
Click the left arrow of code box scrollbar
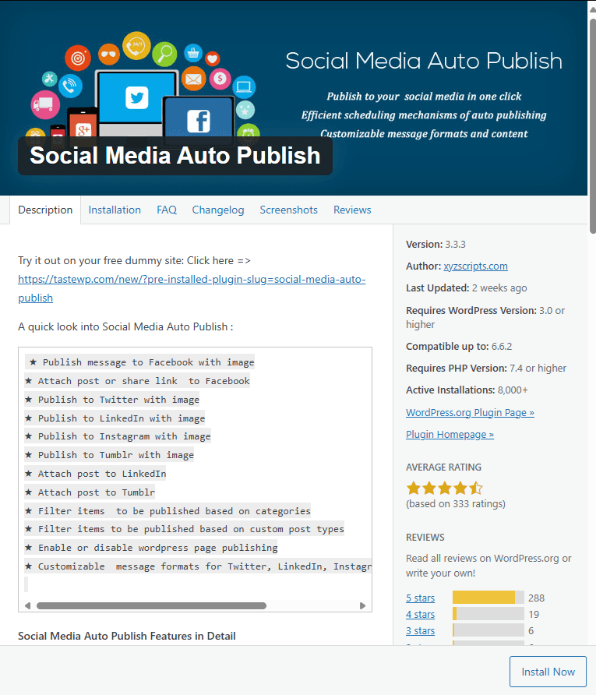pyautogui.click(x=27, y=605)
